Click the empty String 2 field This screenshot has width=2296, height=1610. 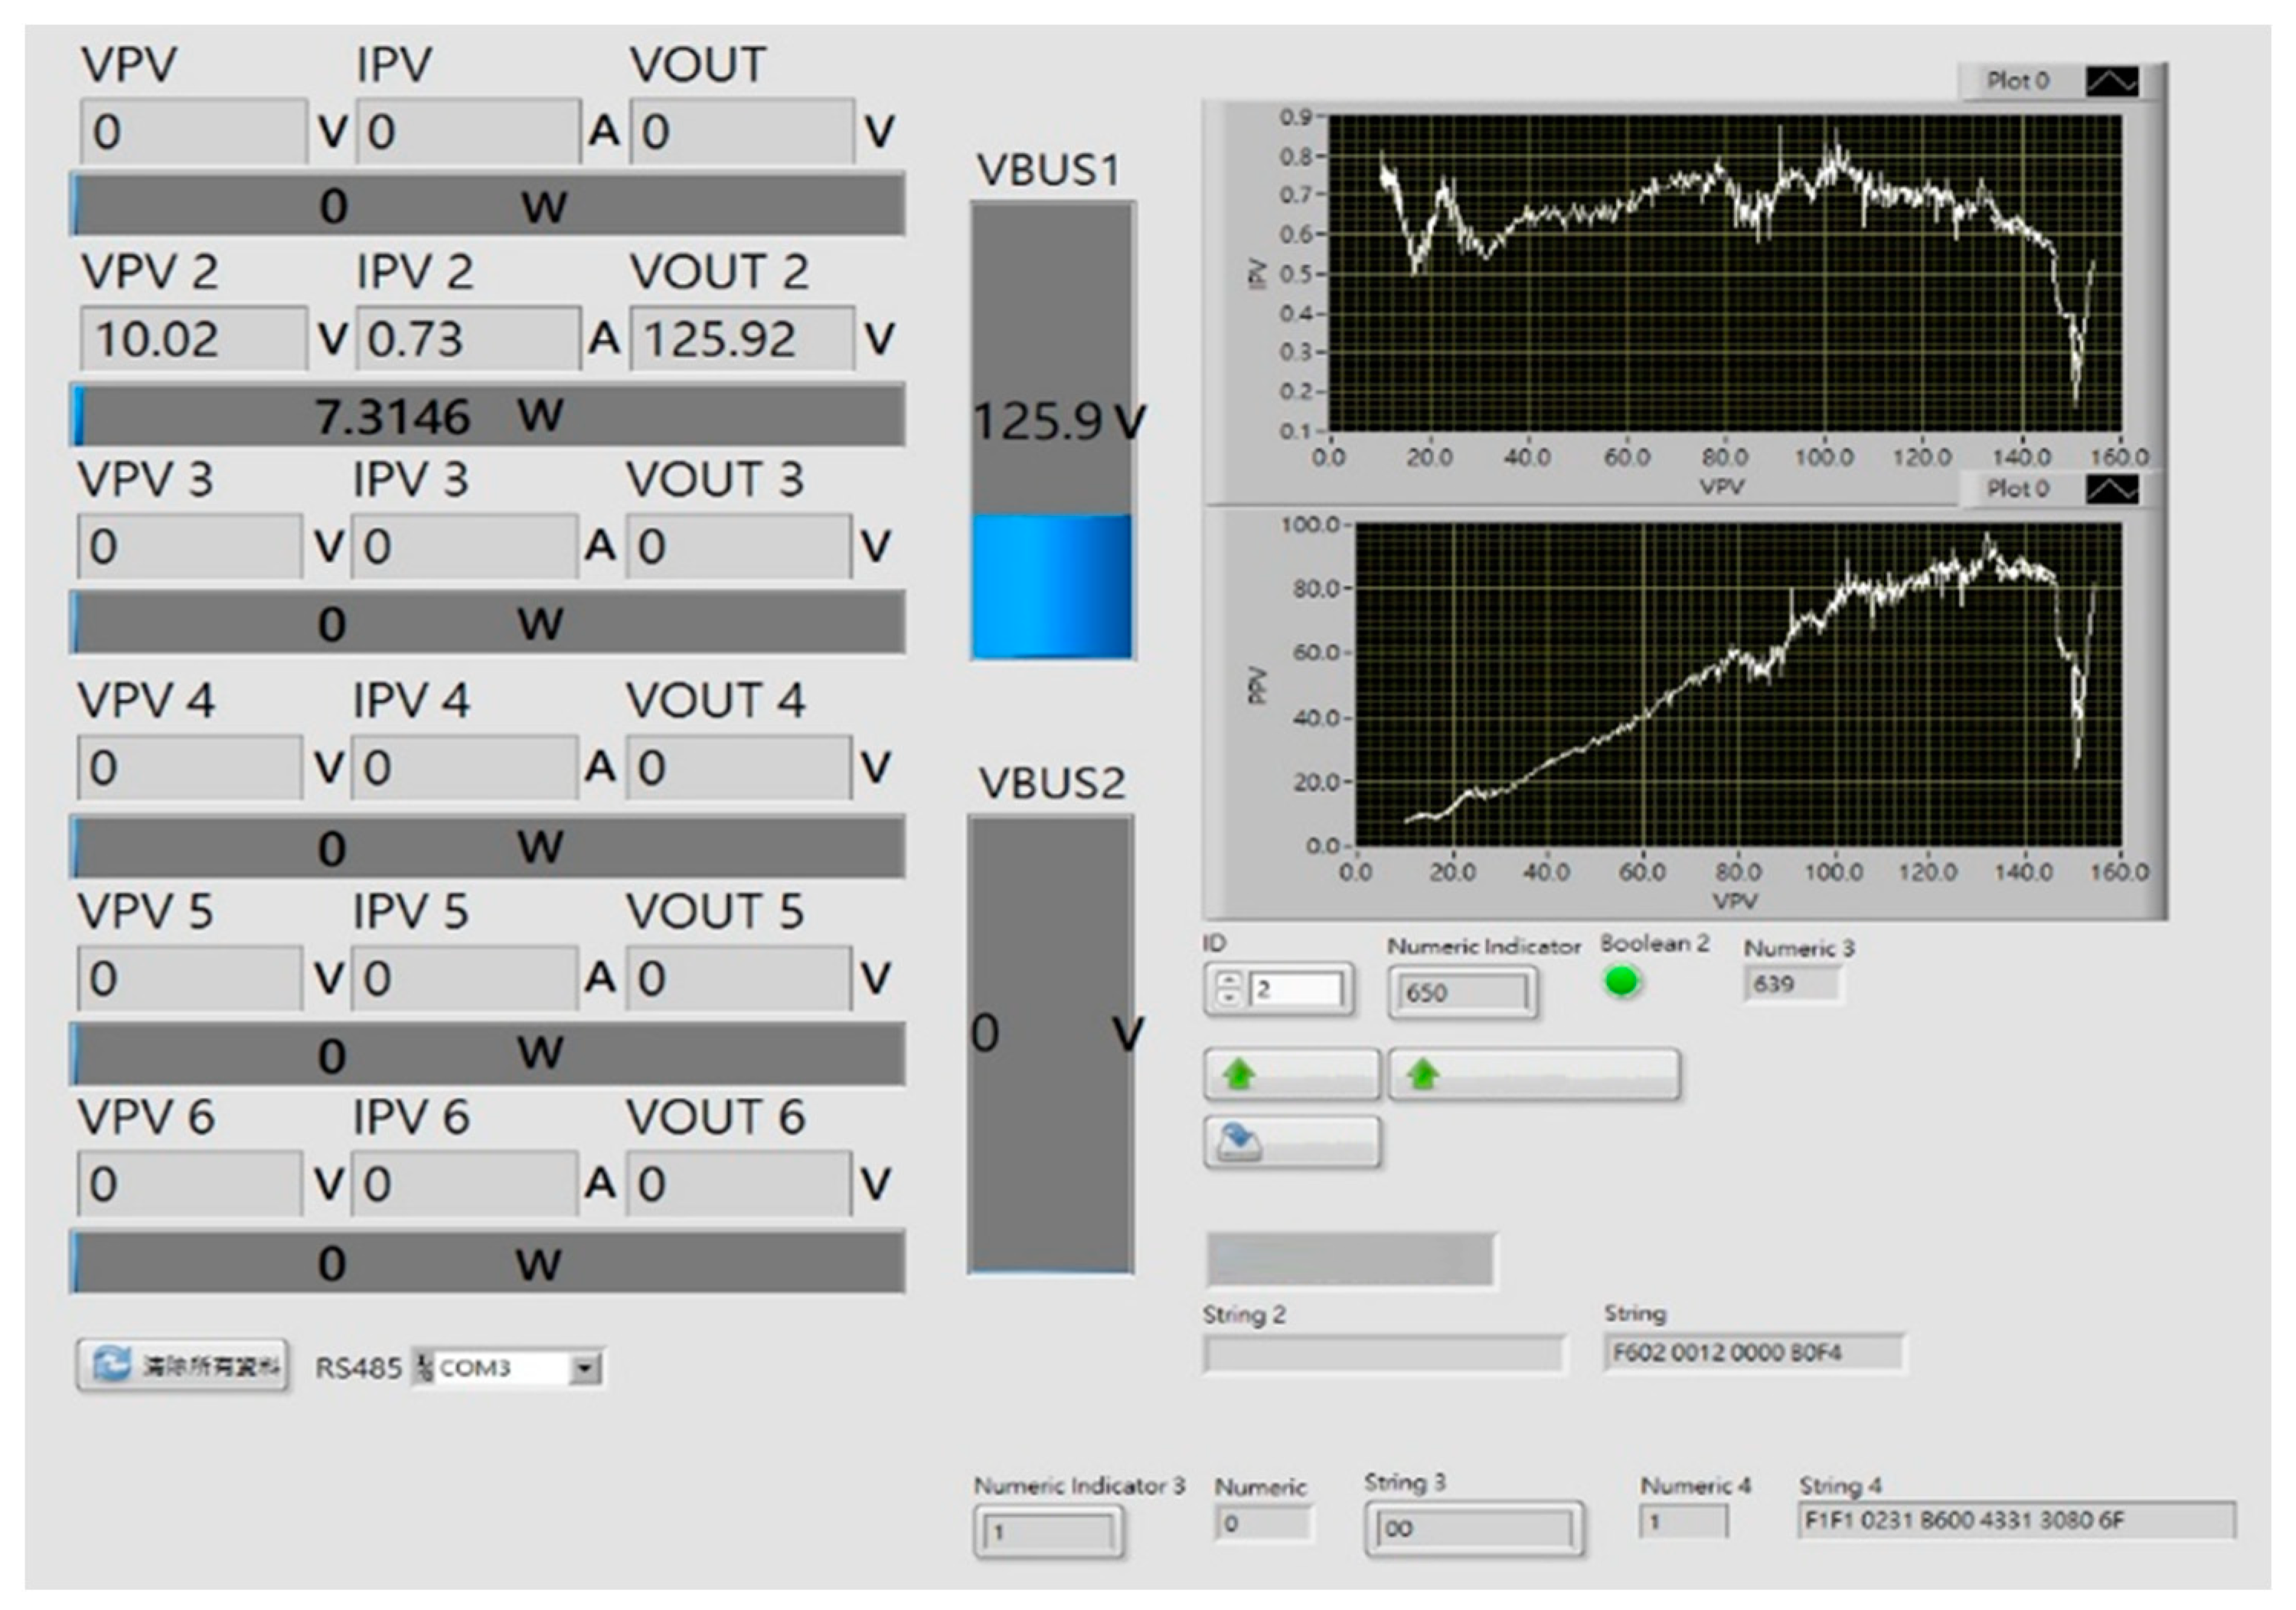point(1384,1355)
